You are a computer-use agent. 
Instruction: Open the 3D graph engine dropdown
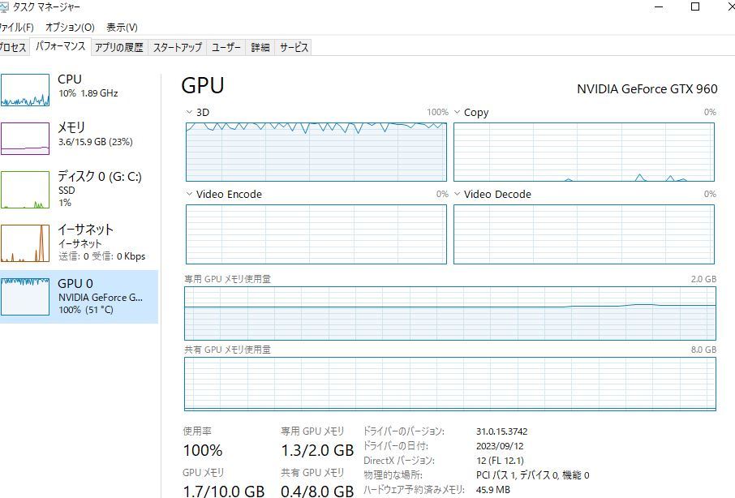click(x=190, y=113)
